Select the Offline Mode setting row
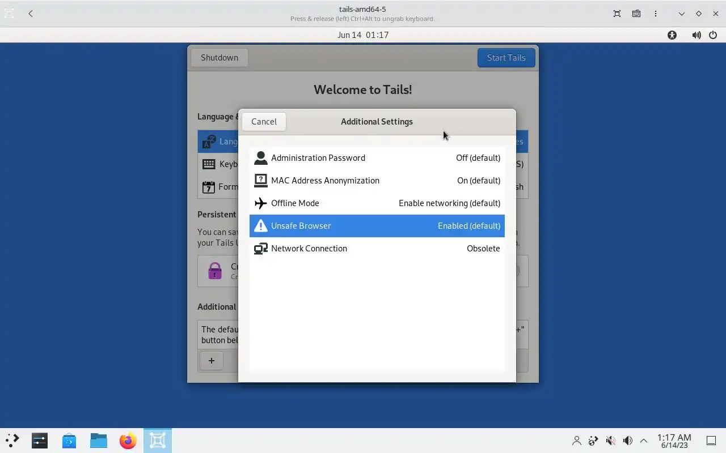The image size is (726, 453). [x=377, y=203]
